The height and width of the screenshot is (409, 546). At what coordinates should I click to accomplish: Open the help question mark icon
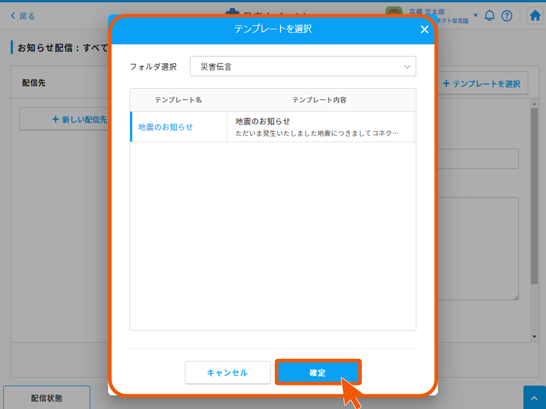click(x=507, y=16)
